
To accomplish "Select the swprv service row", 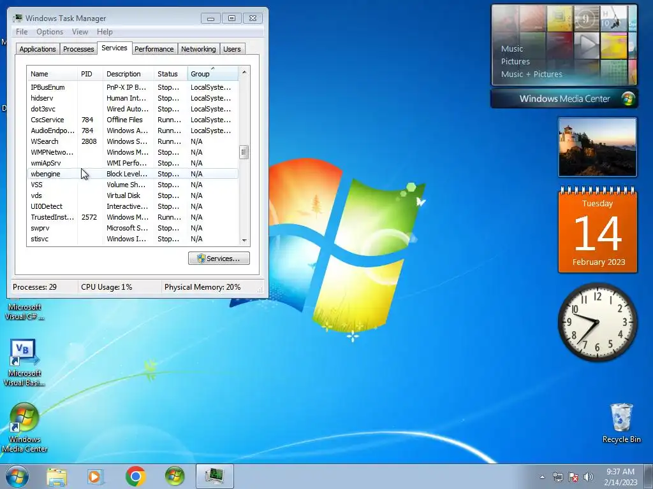I will pos(133,228).
